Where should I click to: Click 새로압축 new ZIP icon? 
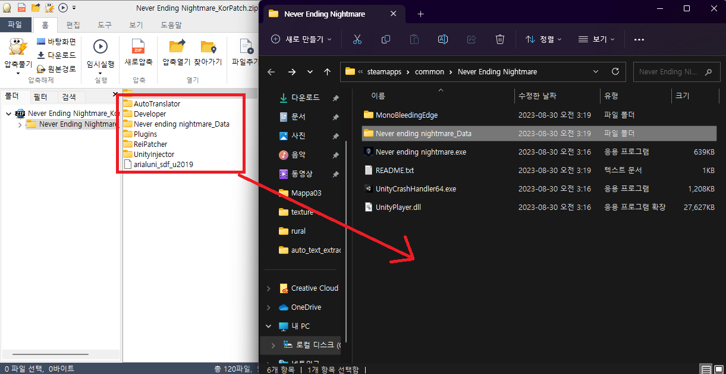(x=139, y=46)
